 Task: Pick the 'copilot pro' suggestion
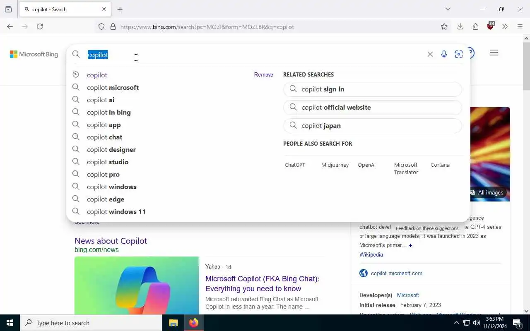pos(103,174)
